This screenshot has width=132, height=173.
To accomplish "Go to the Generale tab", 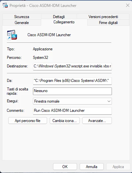I will [x=22, y=23].
